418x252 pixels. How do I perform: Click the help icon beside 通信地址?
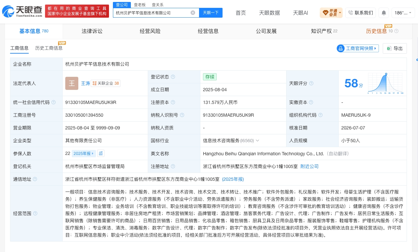click(x=35, y=179)
